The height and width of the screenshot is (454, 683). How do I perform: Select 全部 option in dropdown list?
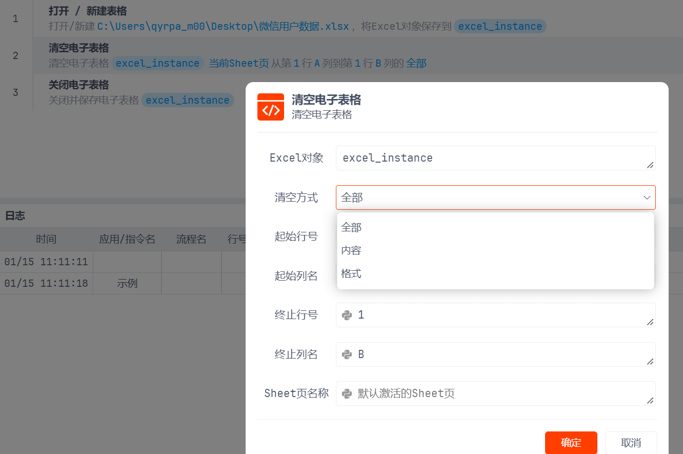tap(352, 227)
